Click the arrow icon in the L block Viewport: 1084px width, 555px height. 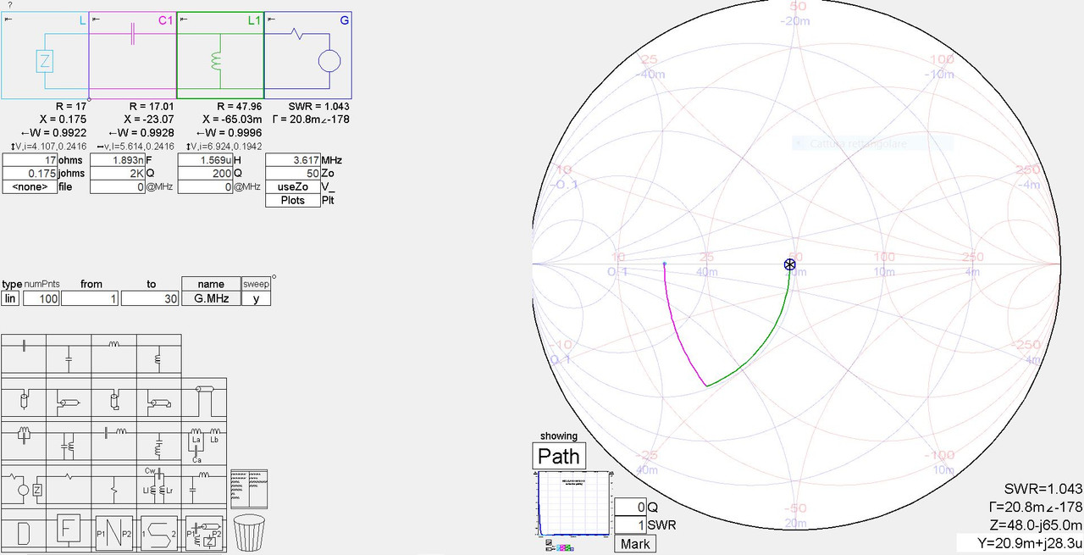point(8,18)
